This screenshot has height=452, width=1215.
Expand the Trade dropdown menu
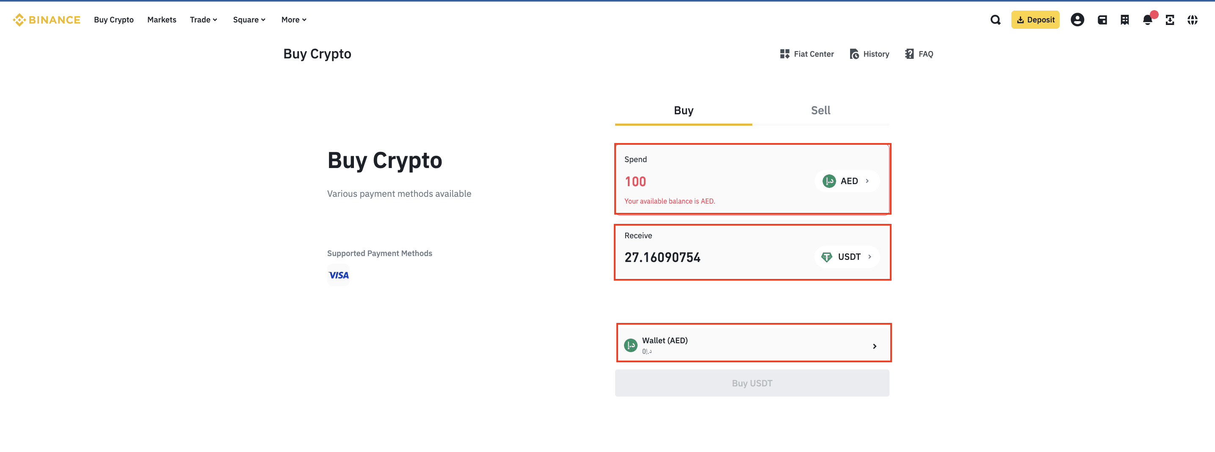coord(203,20)
